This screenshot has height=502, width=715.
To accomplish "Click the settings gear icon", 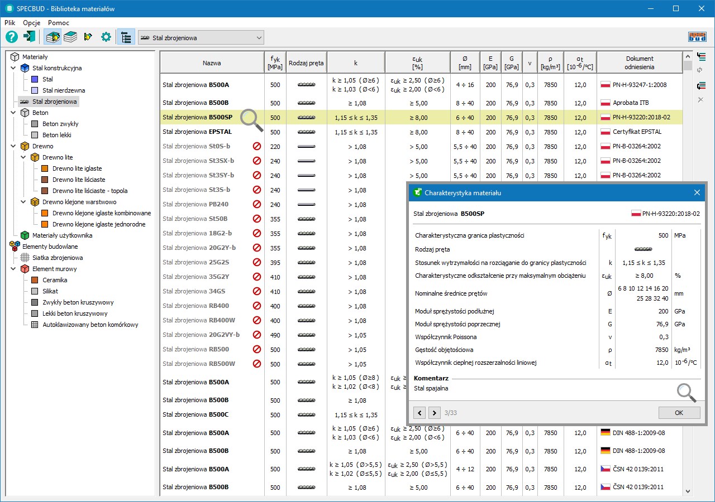I will pos(106,37).
